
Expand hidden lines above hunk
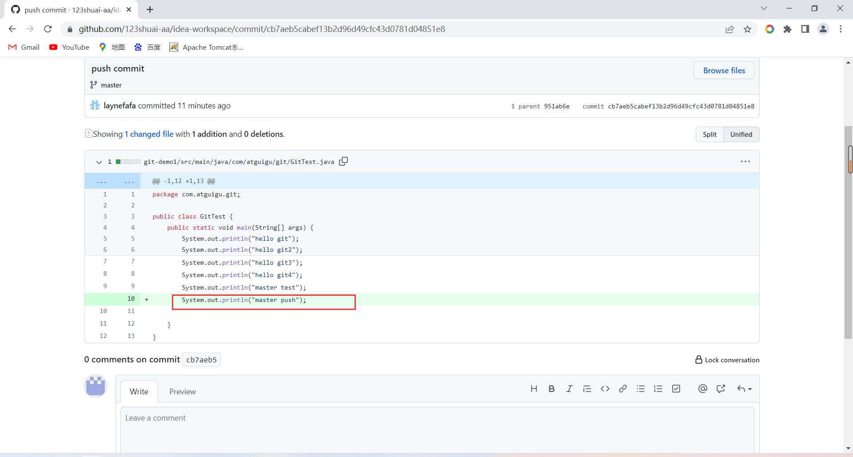coord(112,181)
